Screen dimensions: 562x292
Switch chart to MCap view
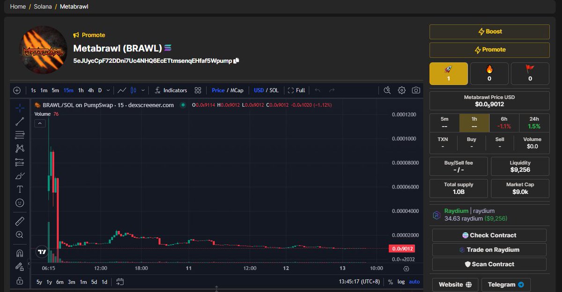point(237,90)
